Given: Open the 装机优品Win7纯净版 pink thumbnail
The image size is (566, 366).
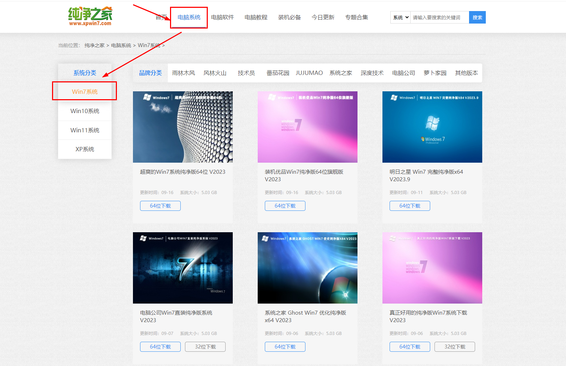Looking at the screenshot, I should click(x=308, y=127).
